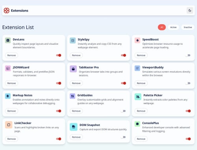
Task: Click the 'TabMaster Pro' title text
Action: tap(89, 67)
